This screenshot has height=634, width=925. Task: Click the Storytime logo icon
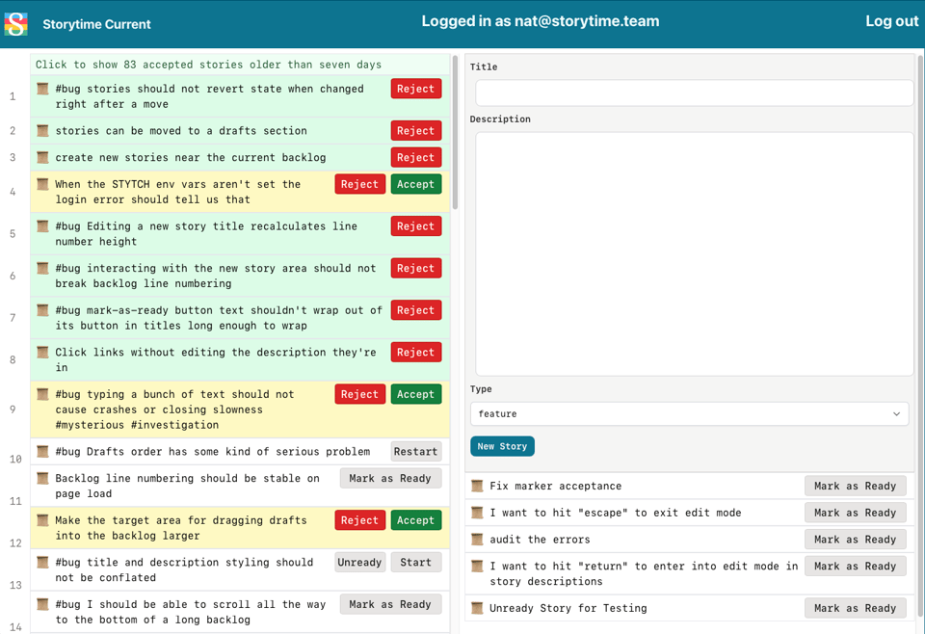tap(16, 23)
